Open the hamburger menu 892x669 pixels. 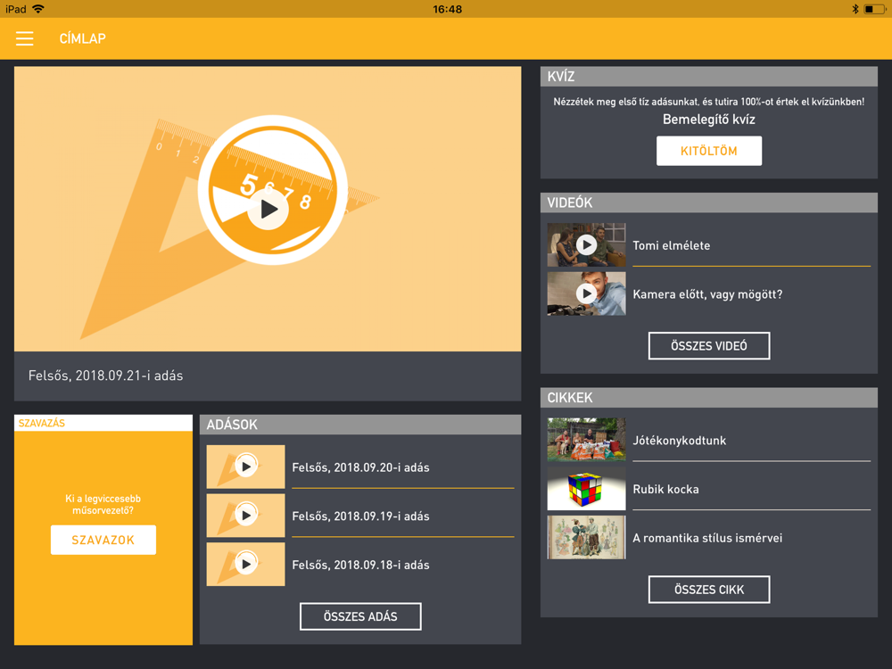pyautogui.click(x=24, y=38)
